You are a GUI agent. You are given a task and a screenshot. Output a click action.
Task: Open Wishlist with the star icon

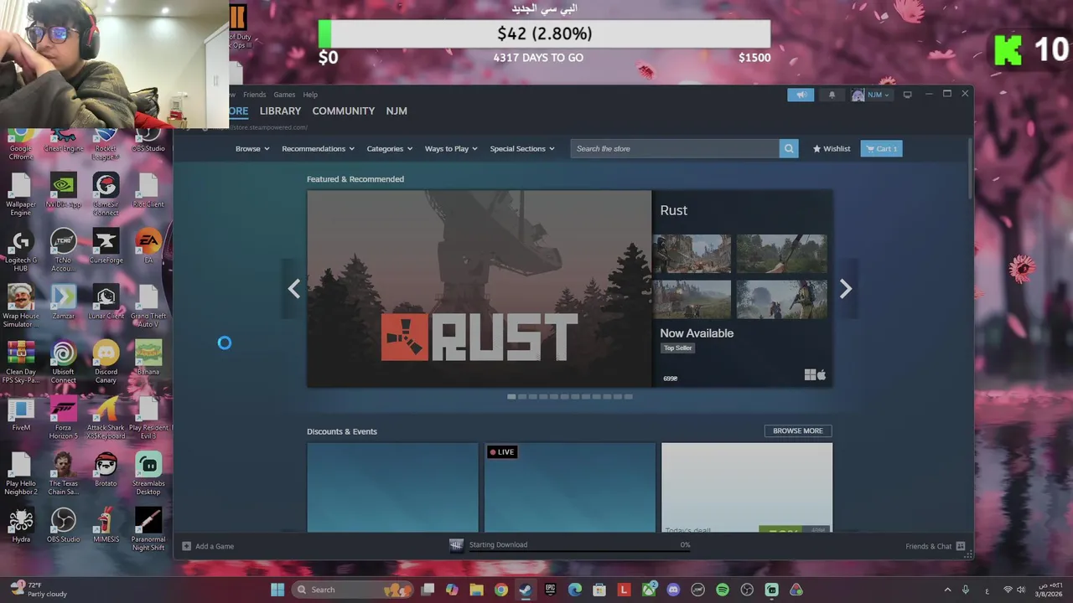pyautogui.click(x=832, y=148)
